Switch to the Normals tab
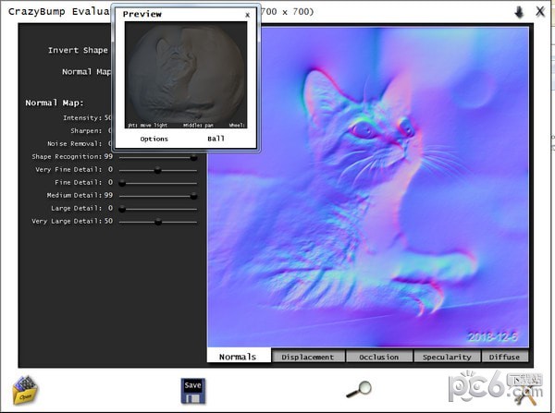Screen dimensions: 555x413 (239, 357)
